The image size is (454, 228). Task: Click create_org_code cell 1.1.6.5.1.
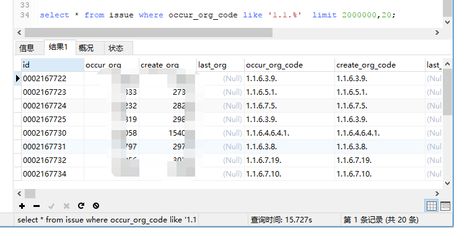380,92
